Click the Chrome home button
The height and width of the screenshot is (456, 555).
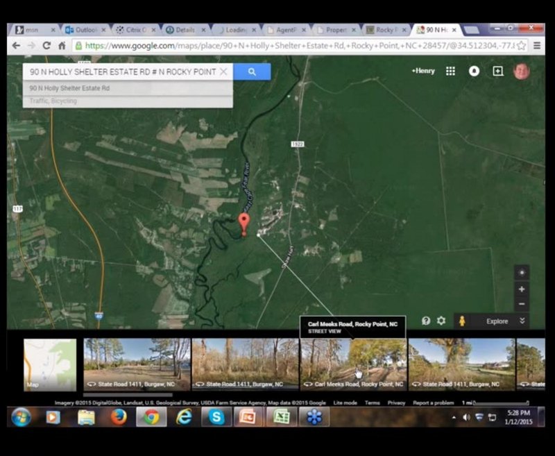62,46
